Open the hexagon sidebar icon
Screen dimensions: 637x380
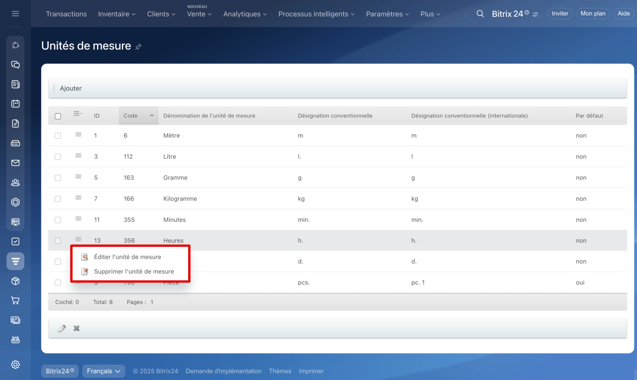[15, 202]
